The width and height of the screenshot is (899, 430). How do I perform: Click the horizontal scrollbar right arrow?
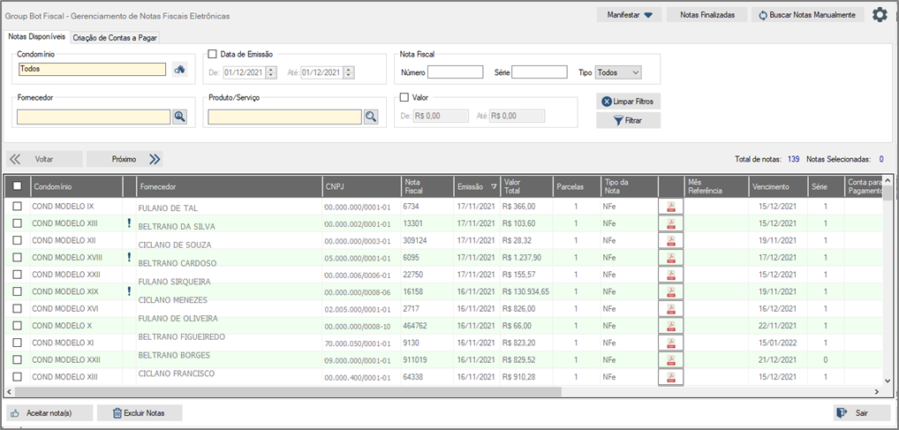click(877, 391)
